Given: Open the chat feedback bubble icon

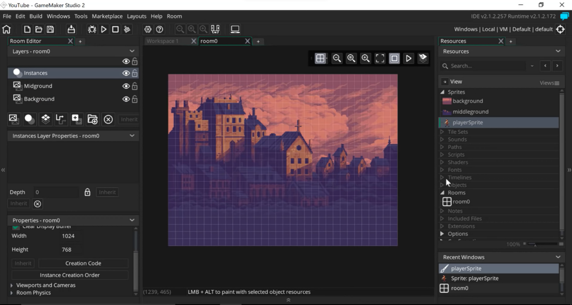Looking at the screenshot, I should pos(564,16).
